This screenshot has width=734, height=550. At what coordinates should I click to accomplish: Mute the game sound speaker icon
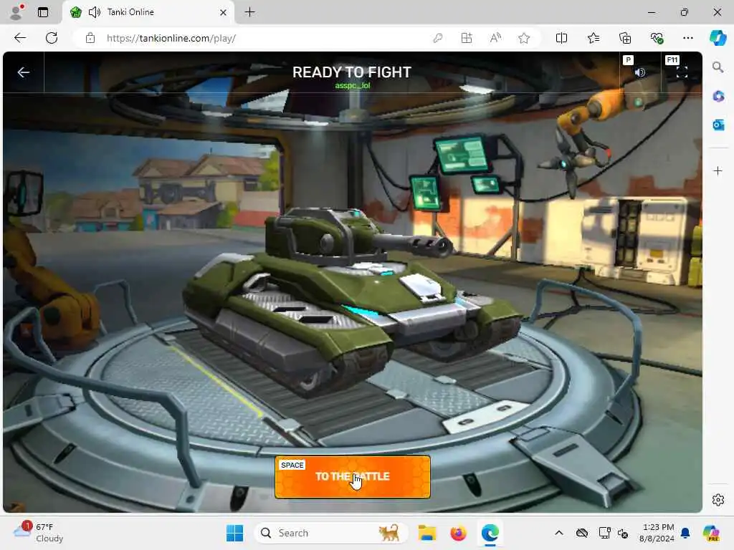640,72
